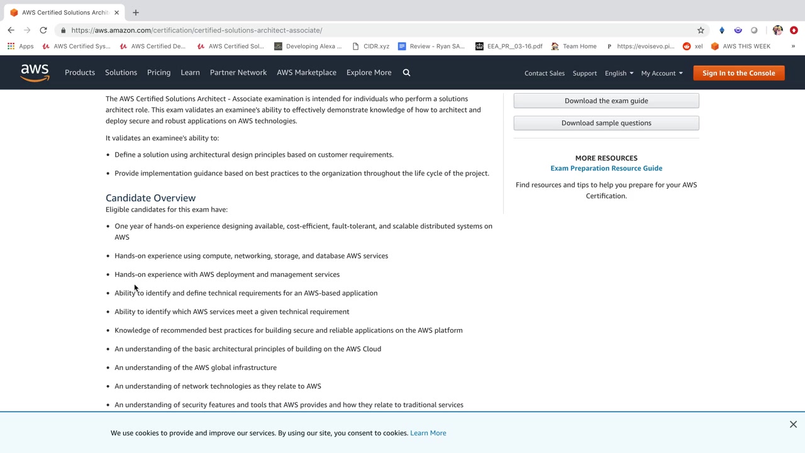Open the AWS site search magnifier icon

(x=406, y=73)
